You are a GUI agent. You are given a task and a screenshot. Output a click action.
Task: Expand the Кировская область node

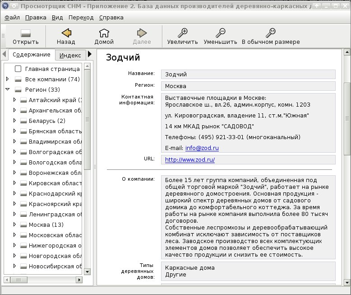click(x=14, y=183)
